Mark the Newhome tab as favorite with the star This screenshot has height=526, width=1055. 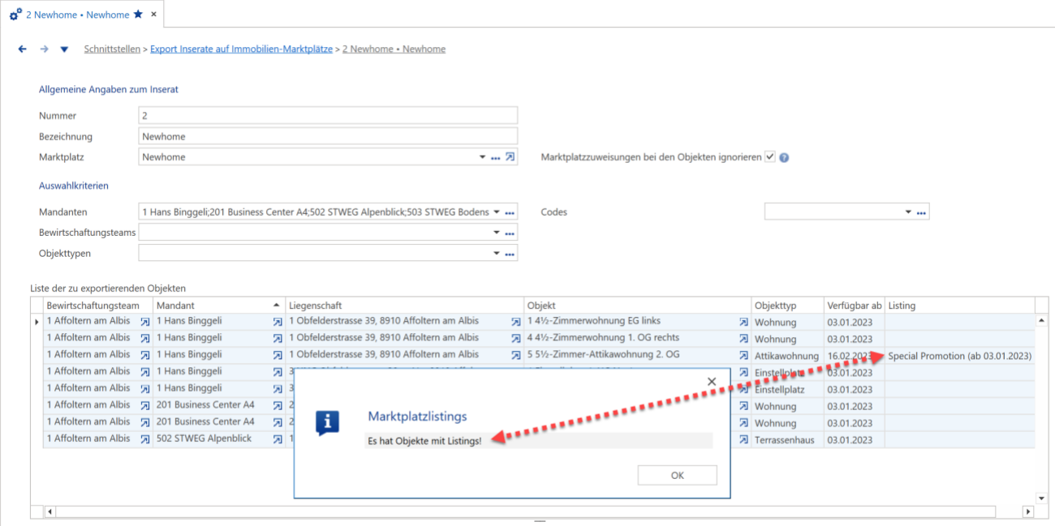(x=138, y=15)
